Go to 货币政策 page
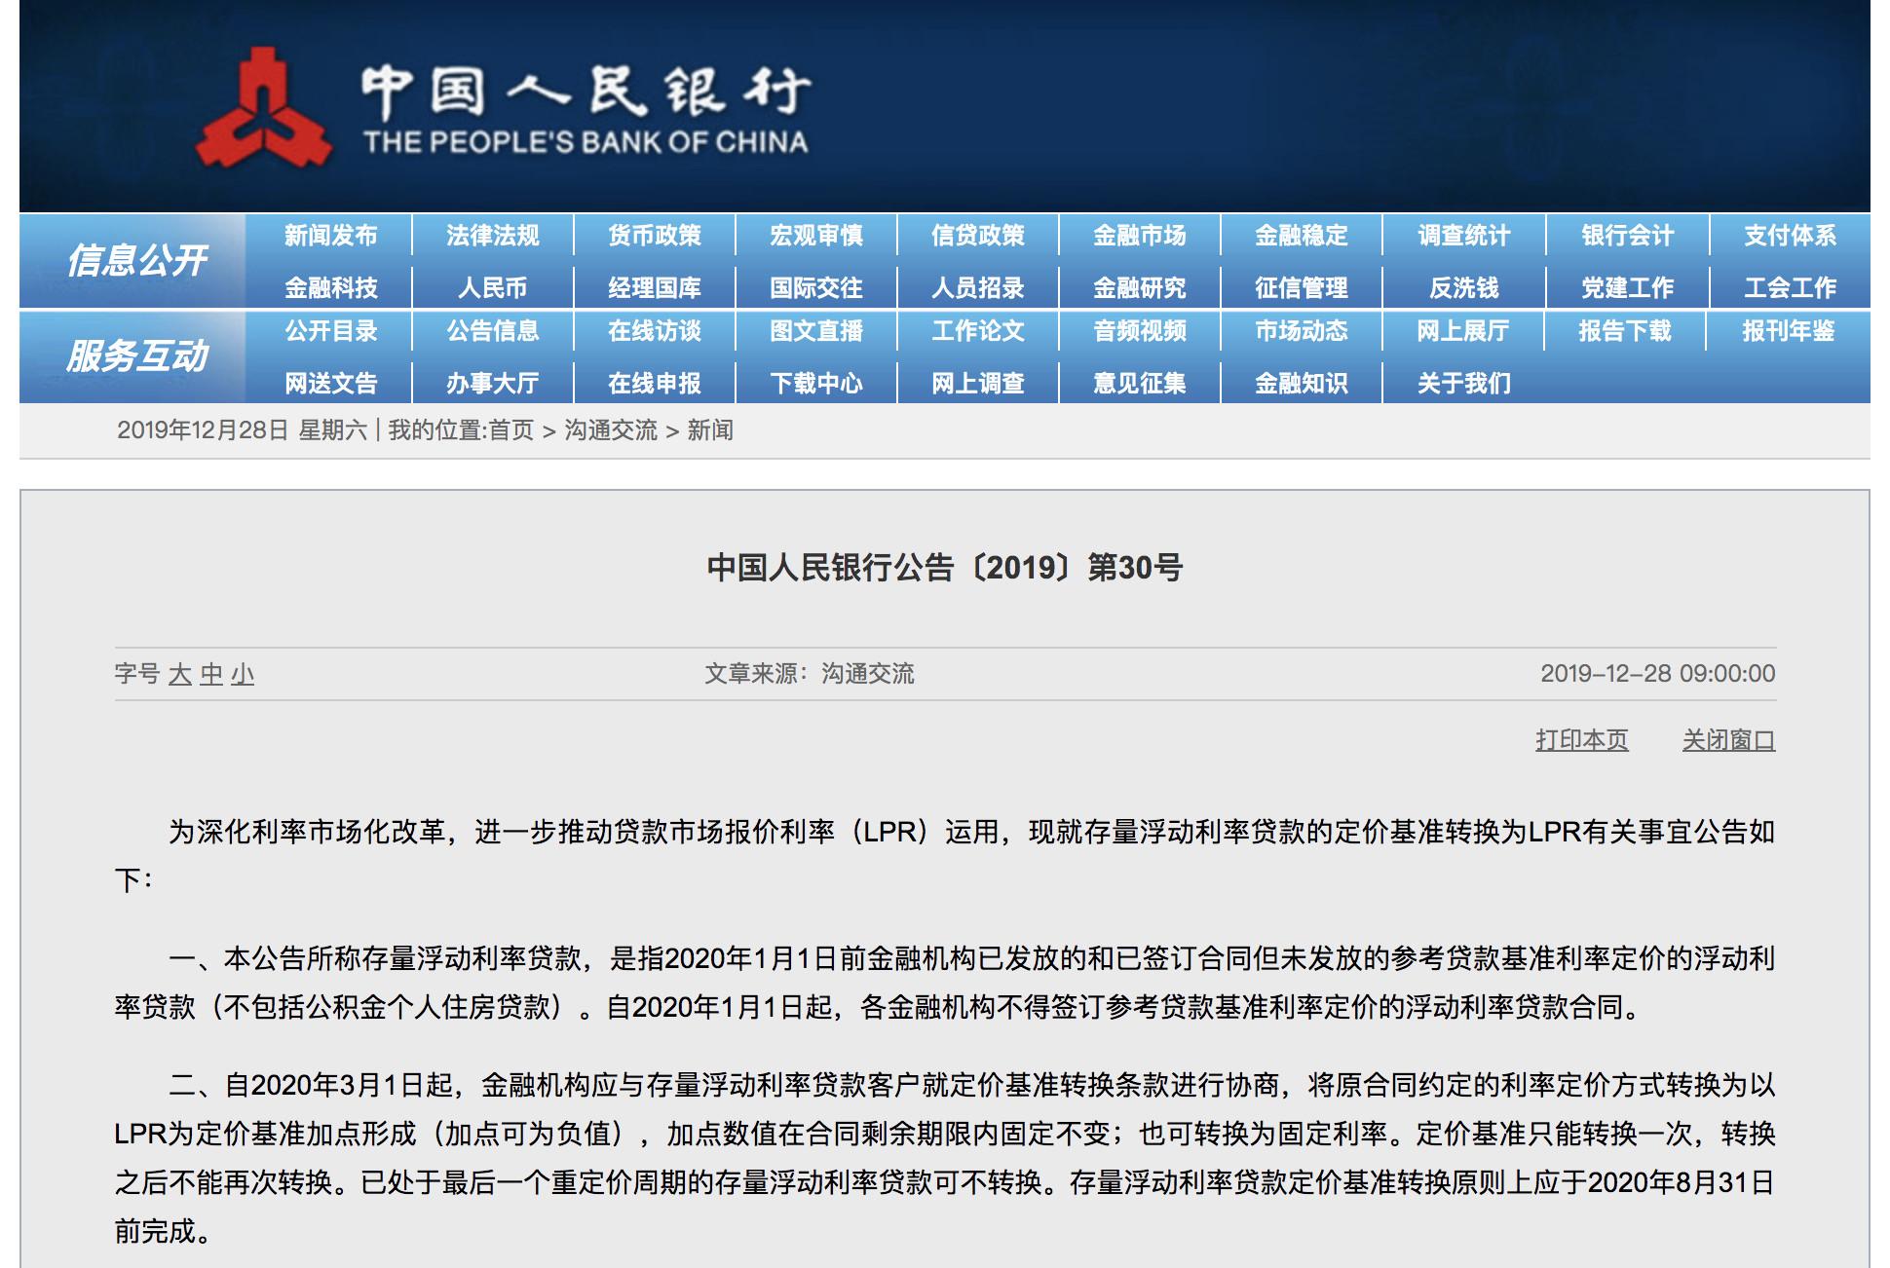Viewport: 1890px width, 1268px height. click(654, 236)
